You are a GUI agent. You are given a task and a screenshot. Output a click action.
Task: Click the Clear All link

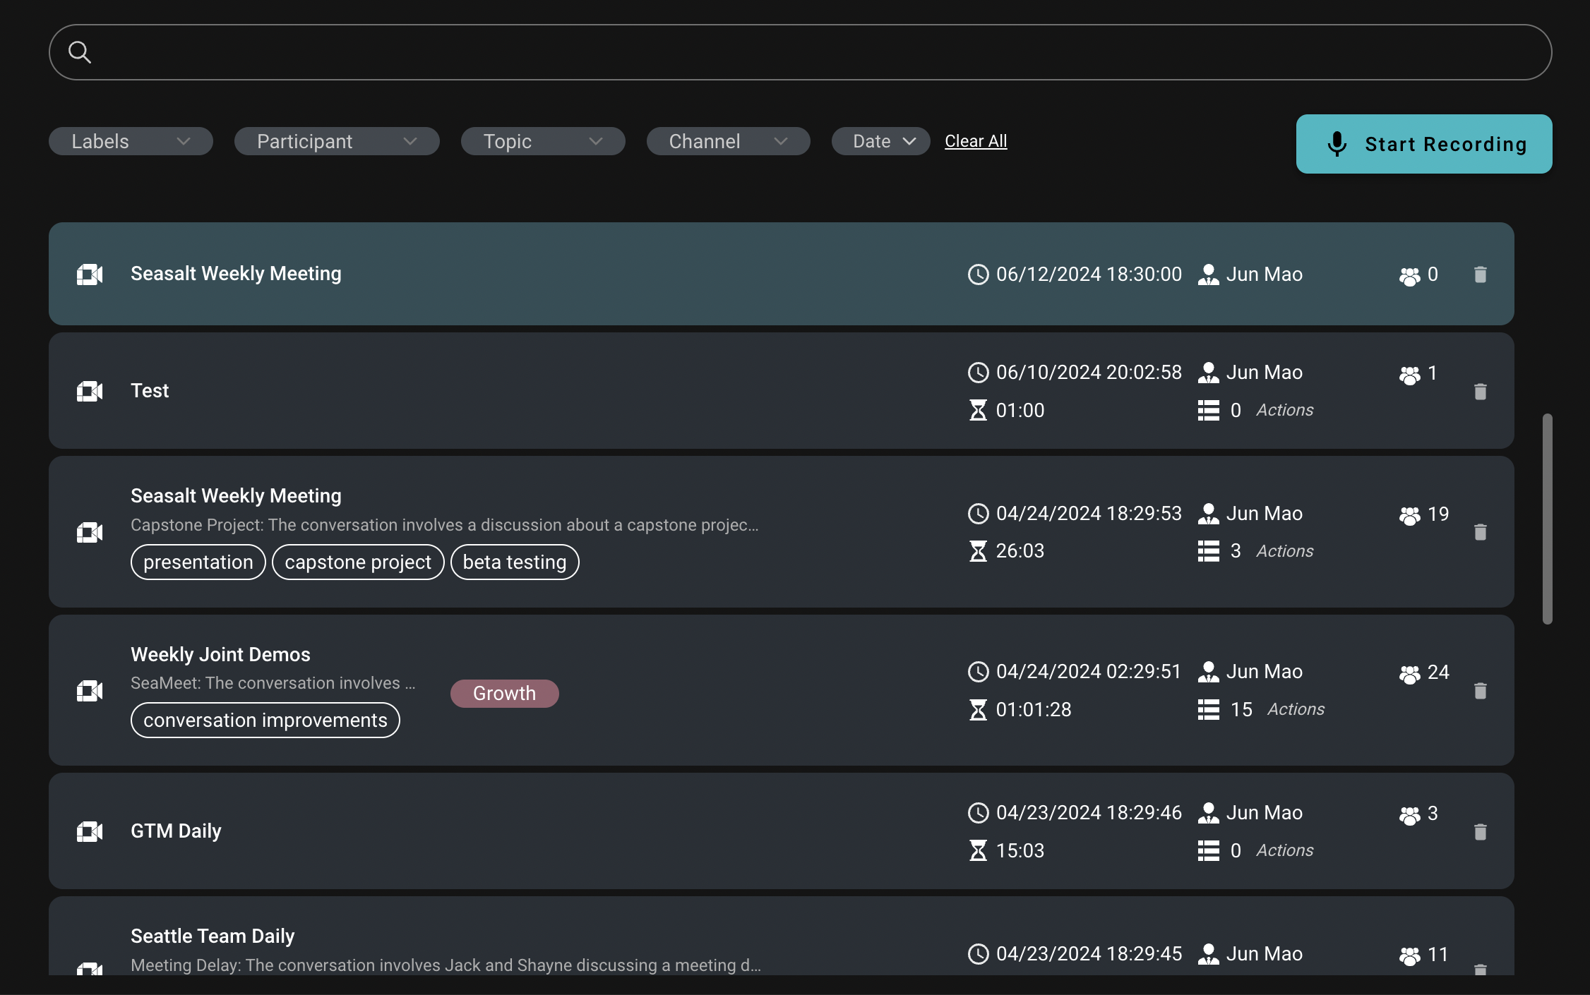[x=976, y=141]
